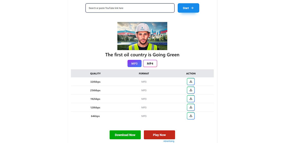Click the blue Start button
286x143 pixels.
[x=188, y=8]
